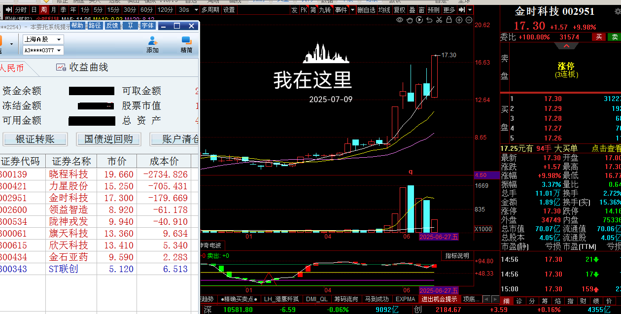This screenshot has width=621, height=314.
Task: Select the 年 yearly period
Action: (x=73, y=10)
